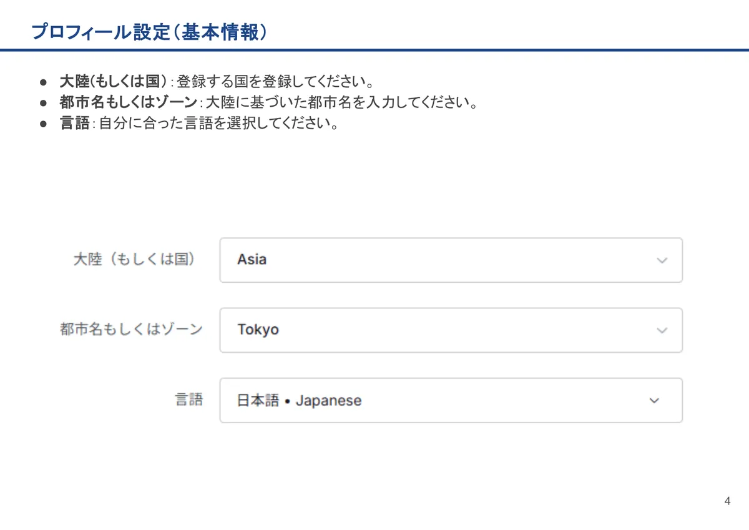749x530 pixels.
Task: Click the bullet text about 登録する国を登録してください
Action: coord(217,82)
